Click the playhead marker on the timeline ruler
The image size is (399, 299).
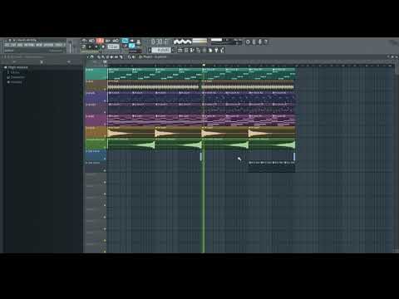point(204,65)
